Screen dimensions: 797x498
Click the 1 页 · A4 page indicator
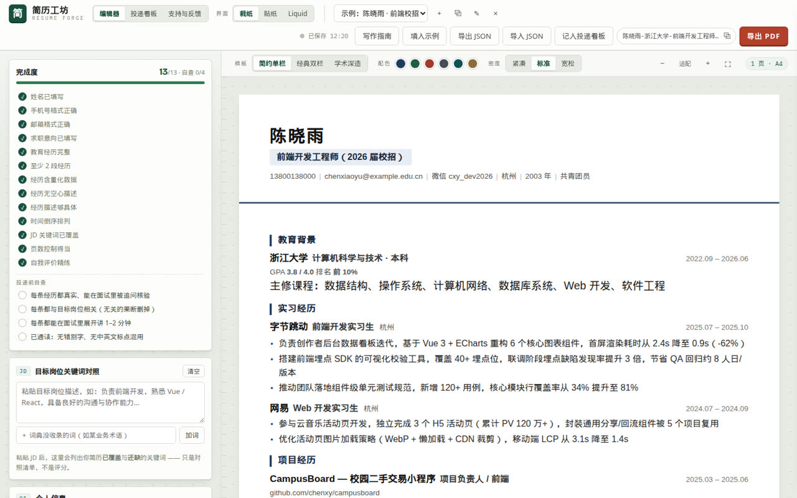tap(766, 63)
